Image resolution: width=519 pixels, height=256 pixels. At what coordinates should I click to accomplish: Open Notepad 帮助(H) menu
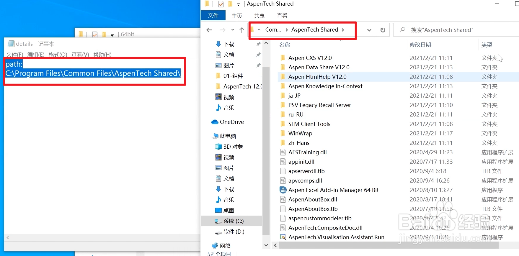click(102, 55)
